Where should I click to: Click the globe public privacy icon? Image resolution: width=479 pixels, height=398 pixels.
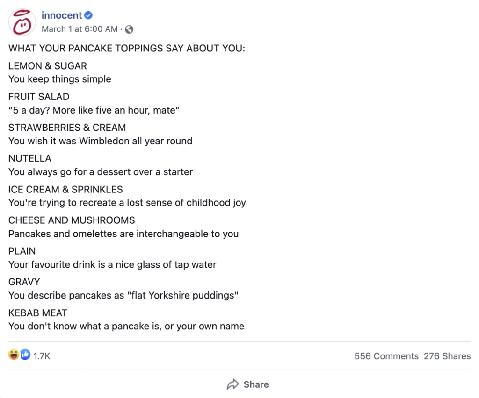129,29
